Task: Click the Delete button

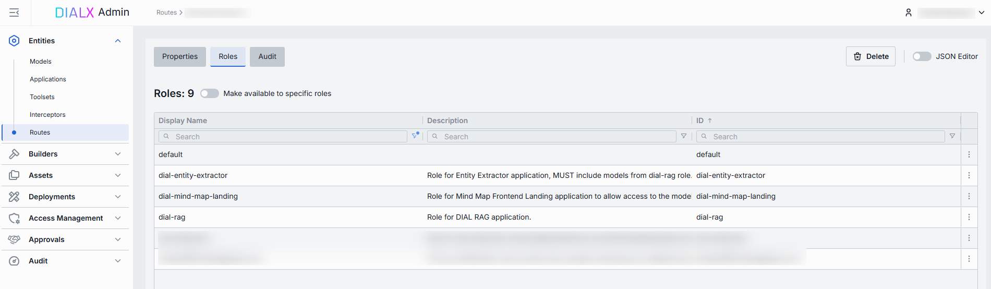Action: click(x=870, y=56)
